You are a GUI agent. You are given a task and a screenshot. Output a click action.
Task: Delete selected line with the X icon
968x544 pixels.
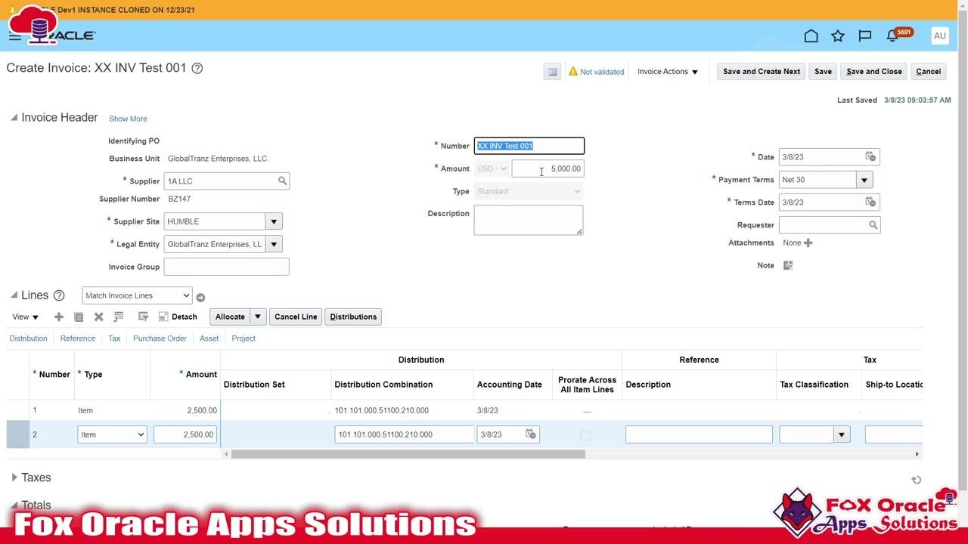[x=98, y=317]
